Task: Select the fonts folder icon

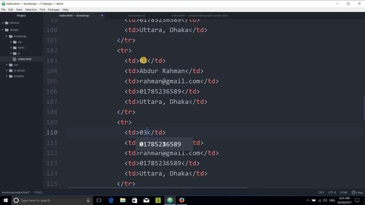Action: tap(15, 48)
